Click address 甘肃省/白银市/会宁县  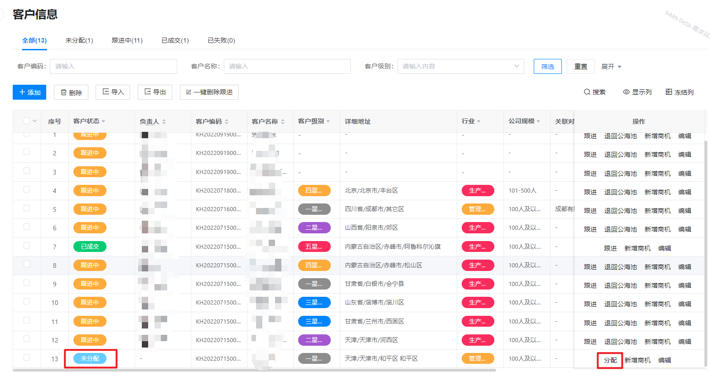tap(374, 284)
